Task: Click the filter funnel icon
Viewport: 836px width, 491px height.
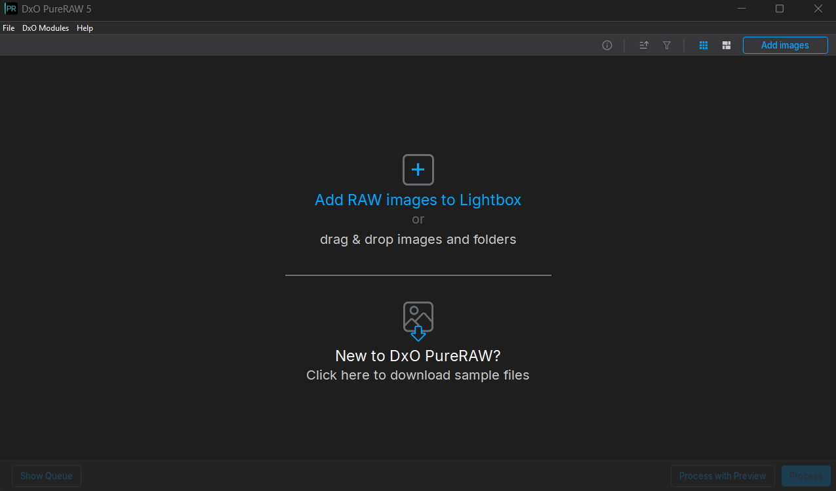Action: click(x=667, y=45)
